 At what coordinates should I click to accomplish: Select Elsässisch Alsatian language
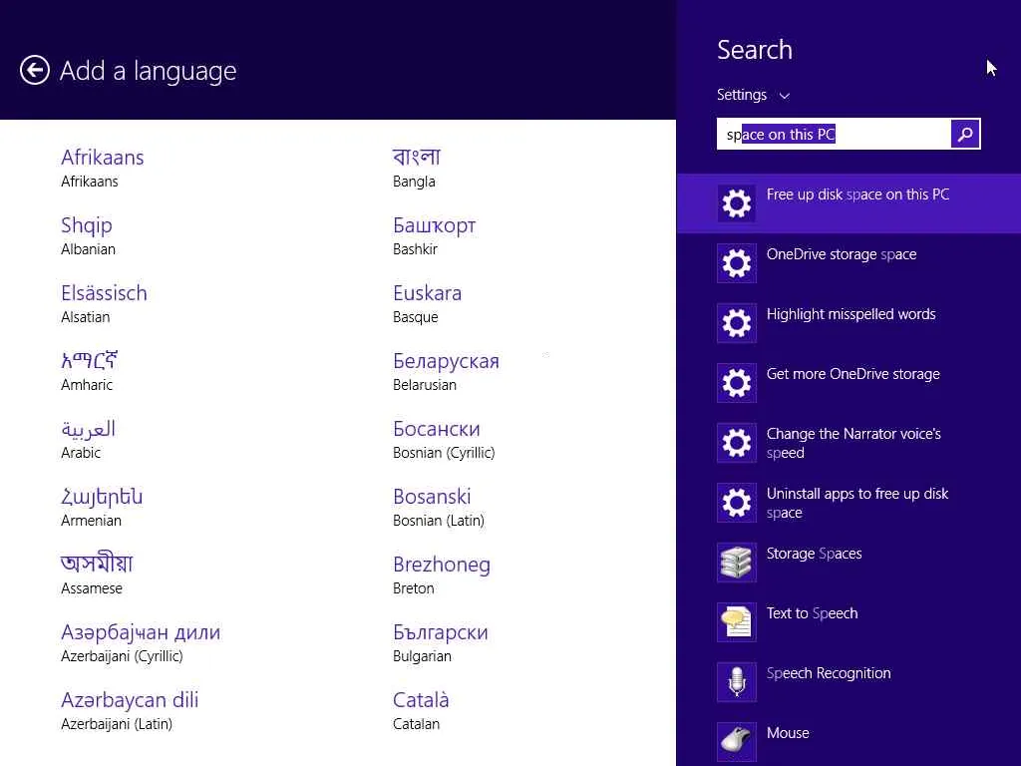104,303
